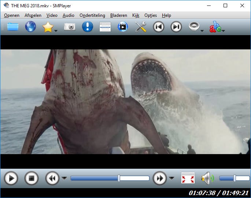
Task: Rewind the video with the rewind button
Action: pyautogui.click(x=52, y=178)
